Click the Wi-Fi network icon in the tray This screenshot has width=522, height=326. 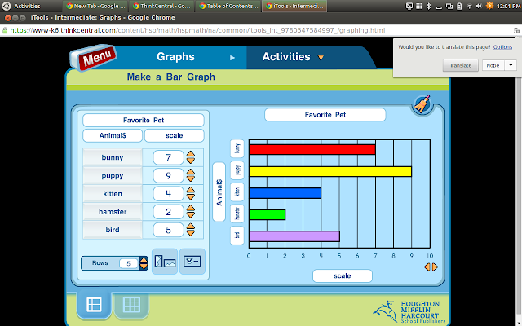click(470, 6)
